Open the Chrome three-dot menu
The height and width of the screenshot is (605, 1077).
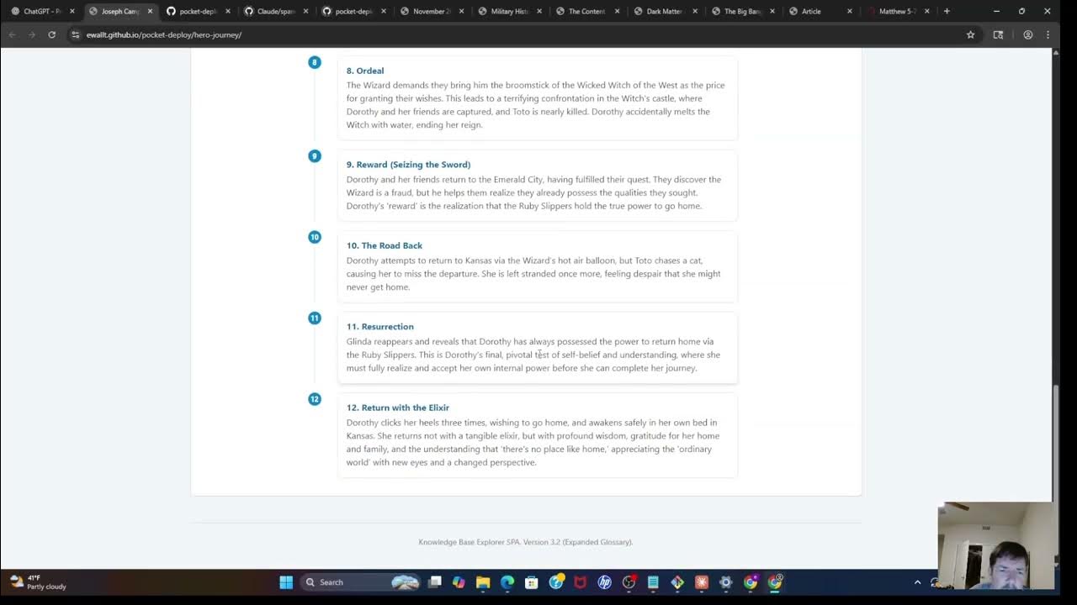pyautogui.click(x=1048, y=34)
